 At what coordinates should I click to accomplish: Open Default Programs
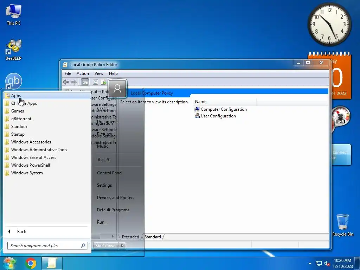113,210
